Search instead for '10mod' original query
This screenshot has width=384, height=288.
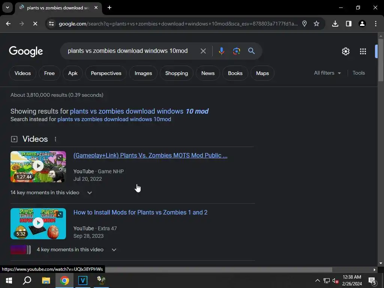click(114, 119)
